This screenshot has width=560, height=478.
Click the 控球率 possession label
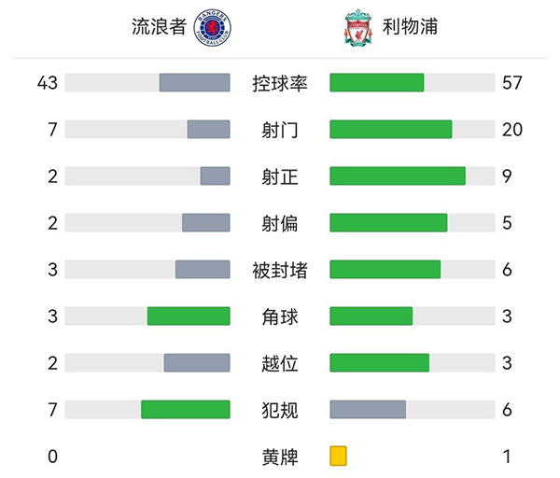pyautogui.click(x=280, y=83)
